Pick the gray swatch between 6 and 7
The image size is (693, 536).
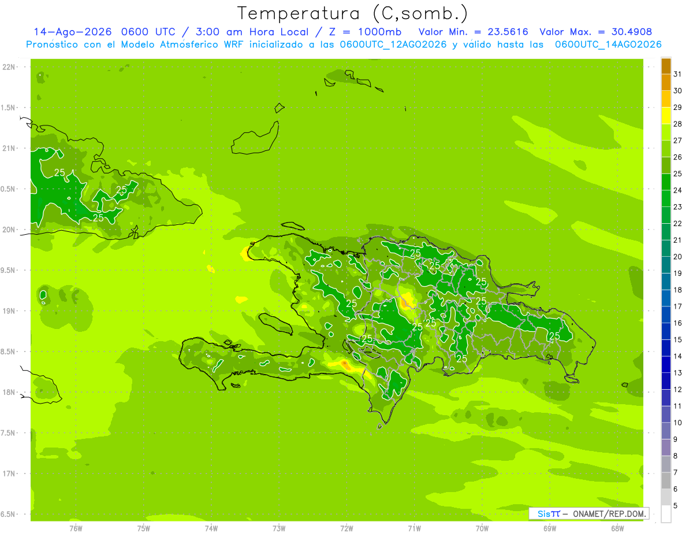pos(666,480)
